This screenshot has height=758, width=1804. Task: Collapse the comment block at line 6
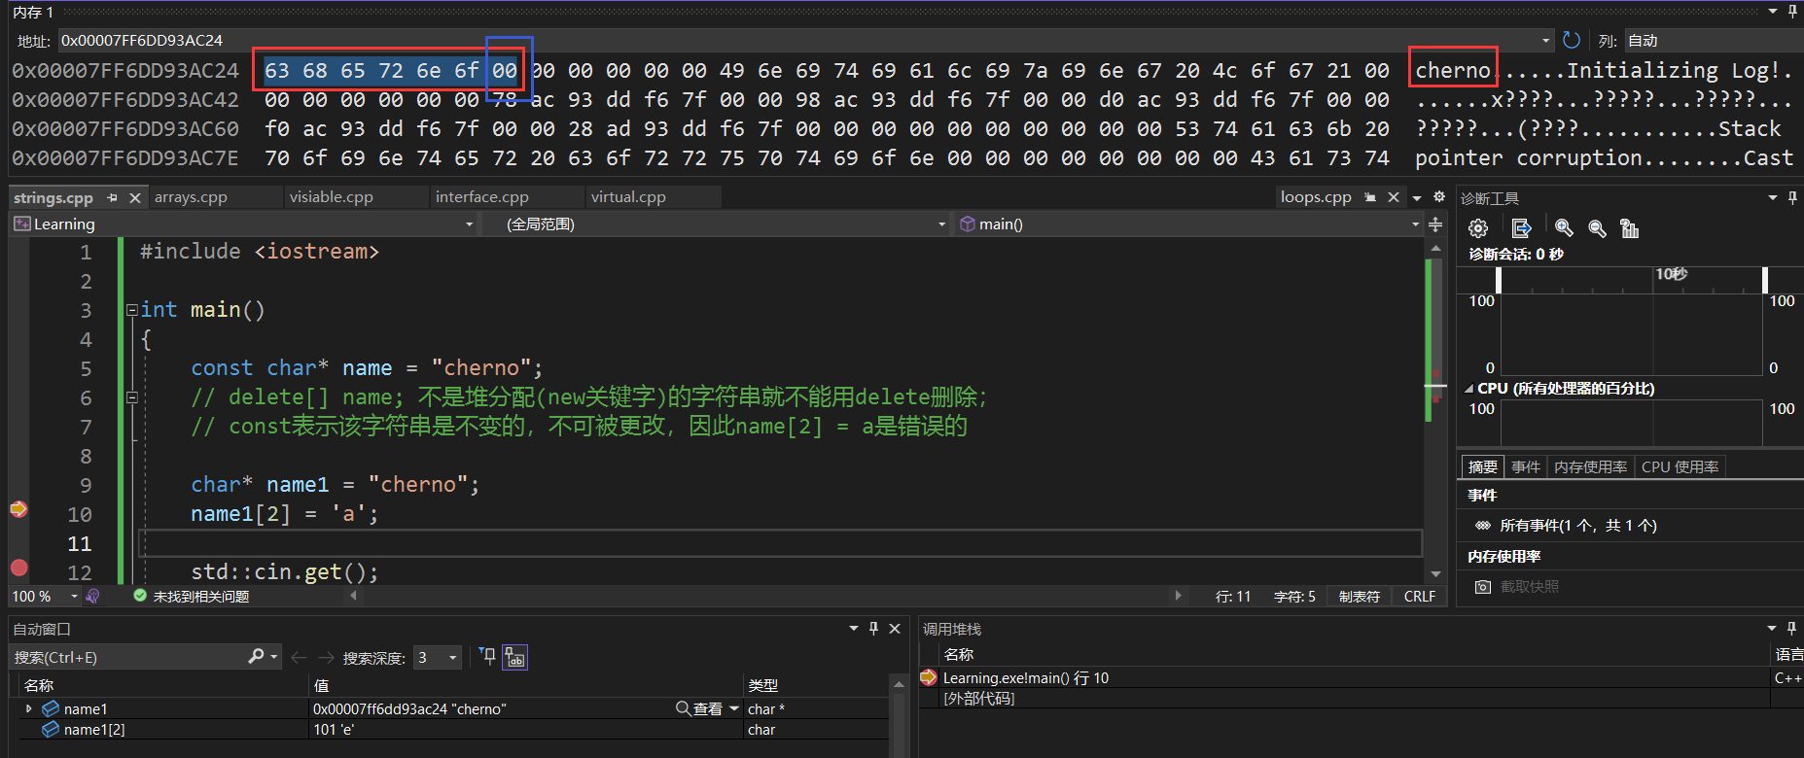(131, 397)
